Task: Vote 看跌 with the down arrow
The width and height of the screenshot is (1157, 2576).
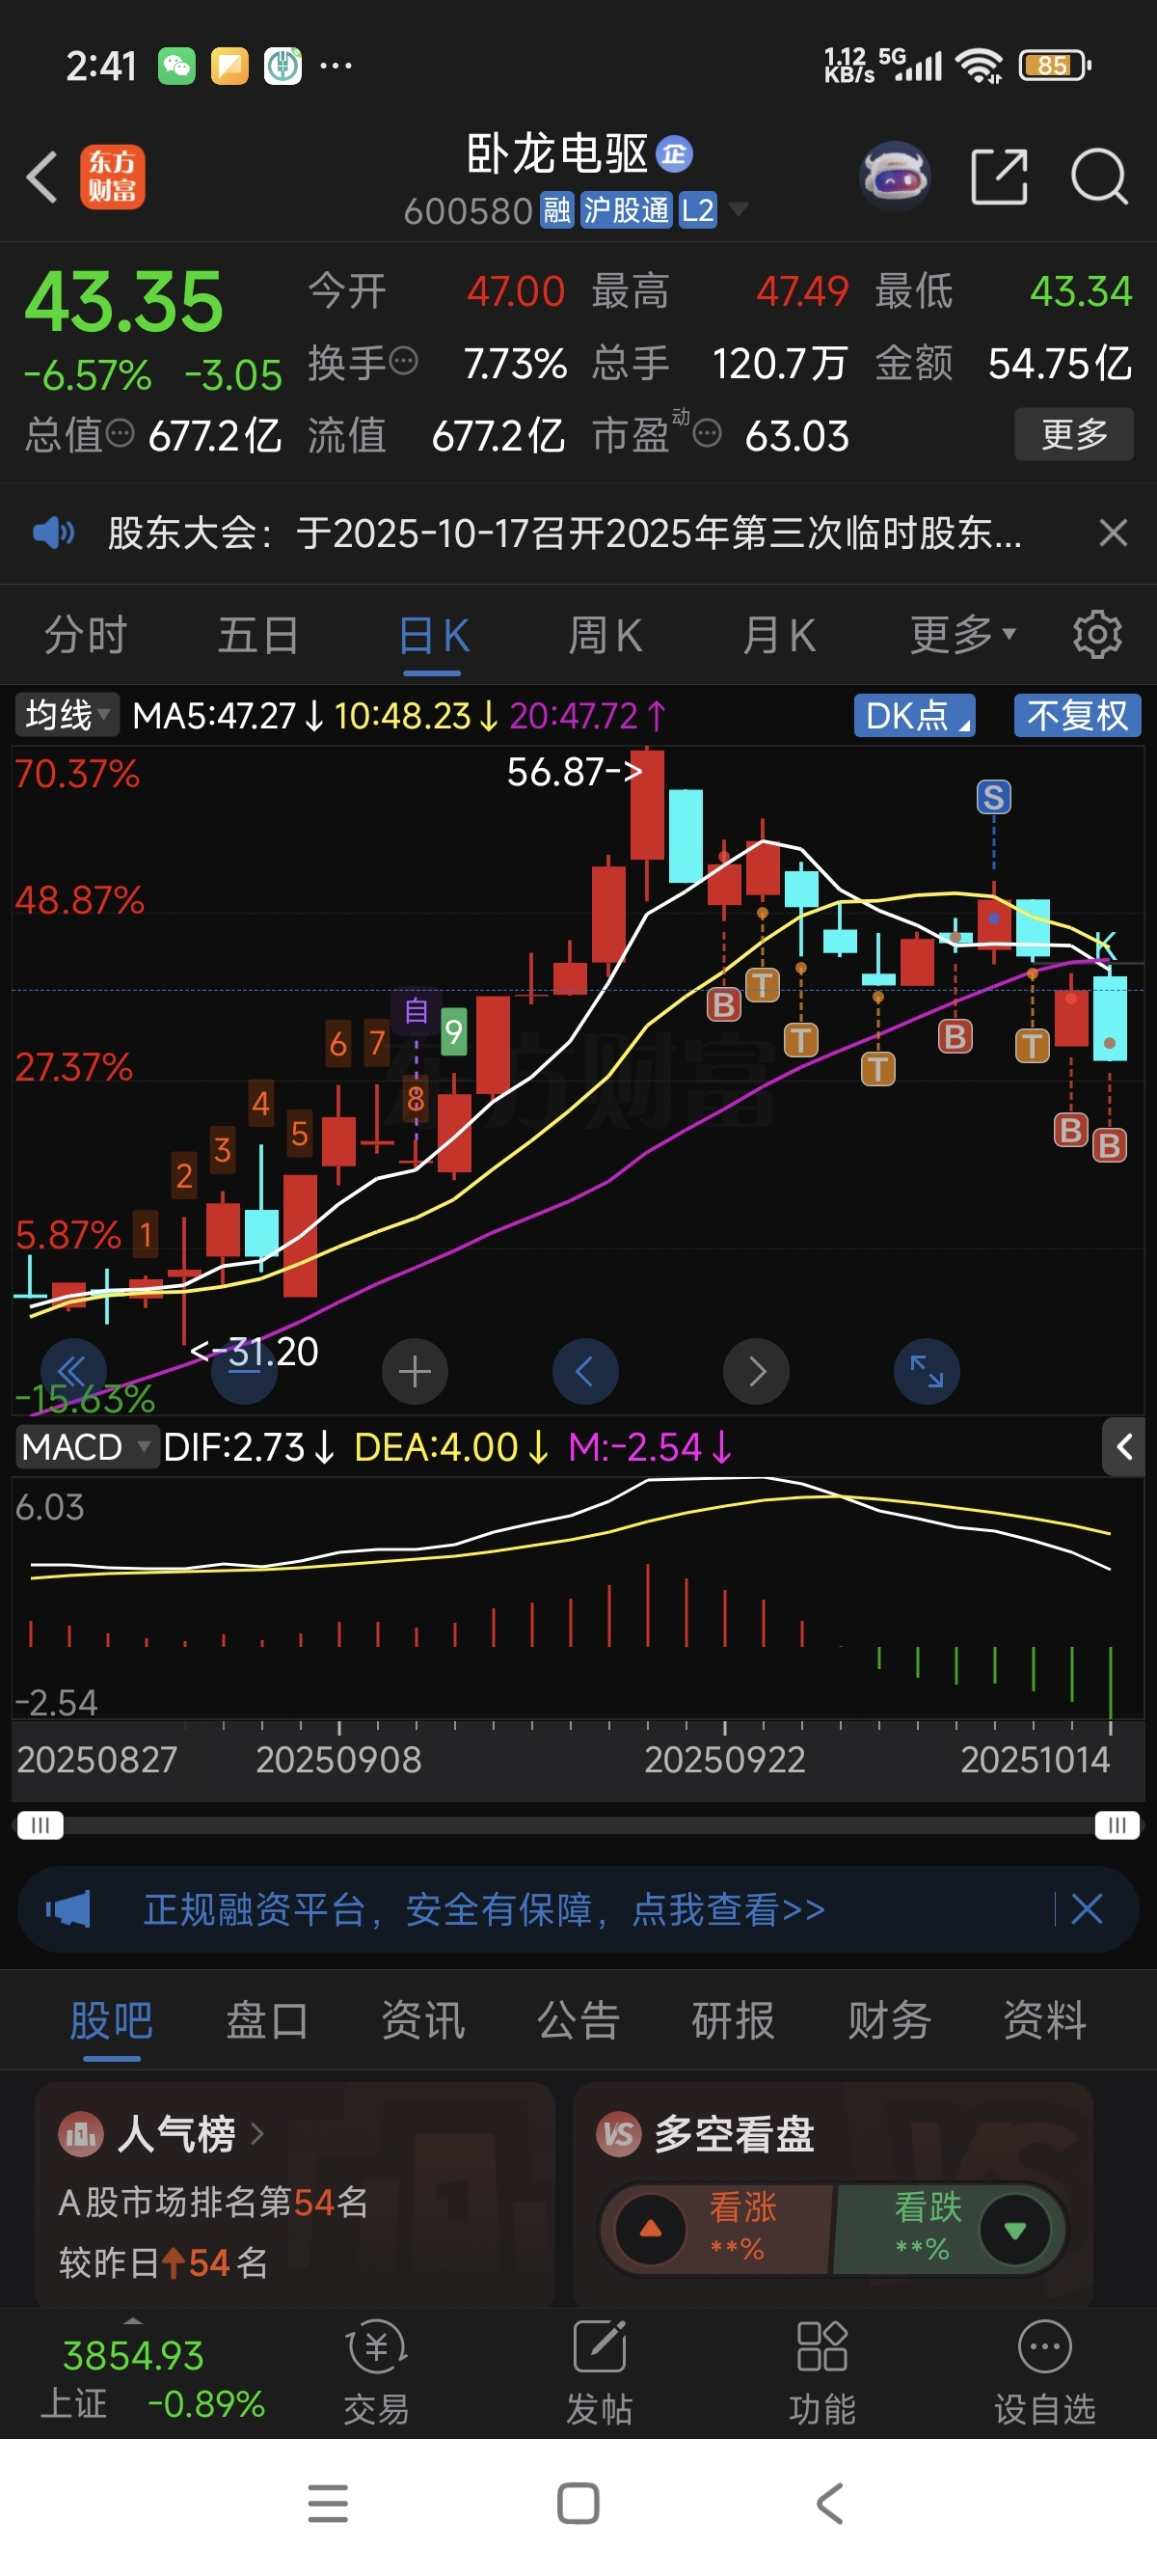Action: click(1015, 2229)
